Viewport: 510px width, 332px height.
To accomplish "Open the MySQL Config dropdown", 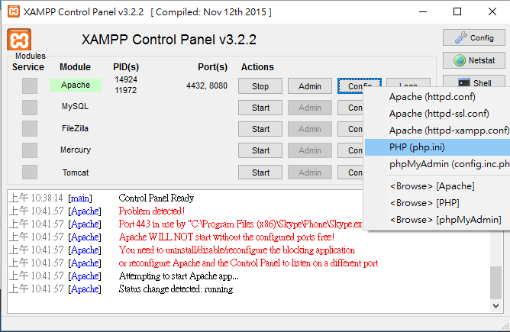I will coord(350,108).
